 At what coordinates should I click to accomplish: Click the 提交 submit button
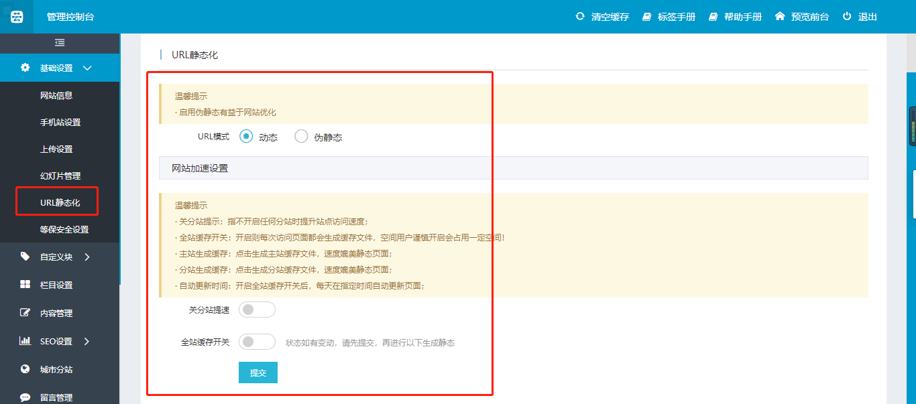[258, 373]
